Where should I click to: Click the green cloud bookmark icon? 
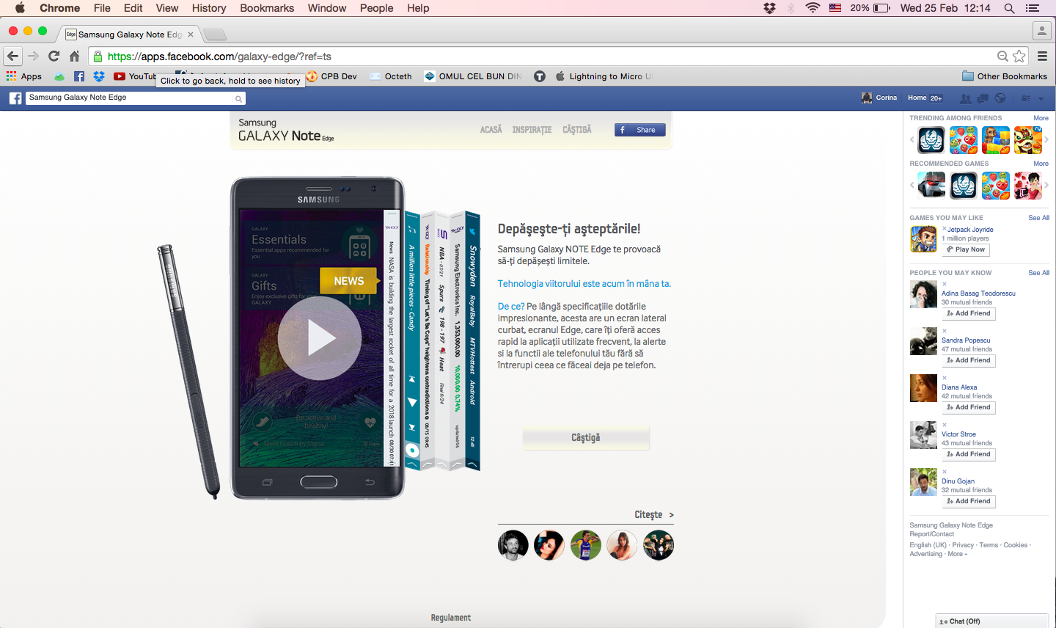pyautogui.click(x=59, y=76)
